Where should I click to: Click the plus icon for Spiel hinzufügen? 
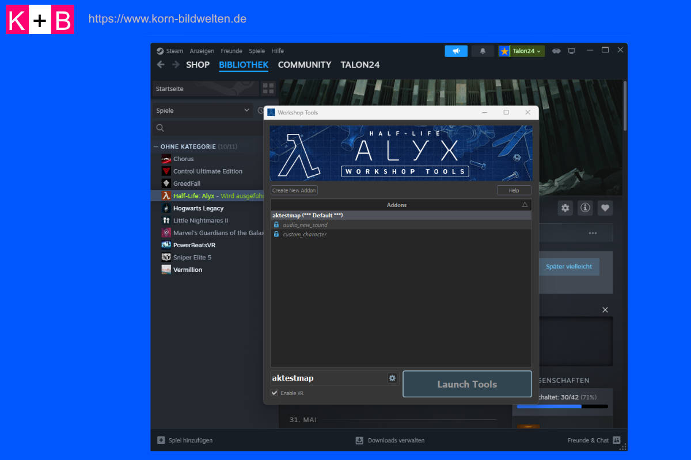(x=161, y=440)
